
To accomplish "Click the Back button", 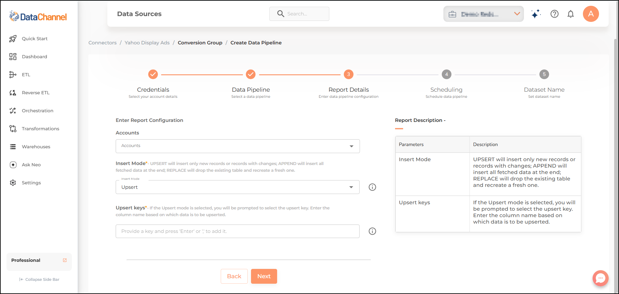I will click(x=234, y=276).
